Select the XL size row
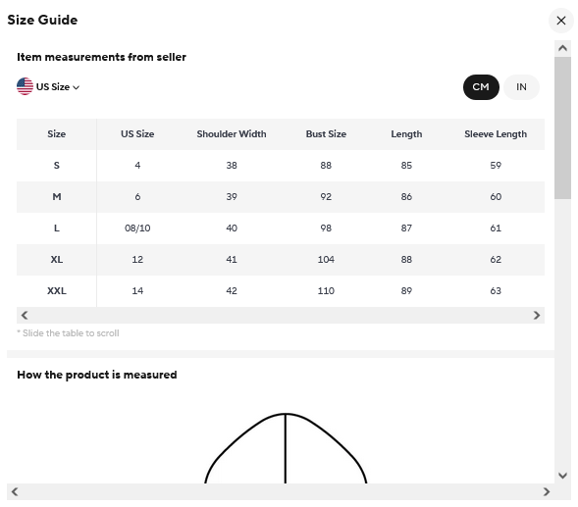578x507 pixels. click(x=281, y=260)
